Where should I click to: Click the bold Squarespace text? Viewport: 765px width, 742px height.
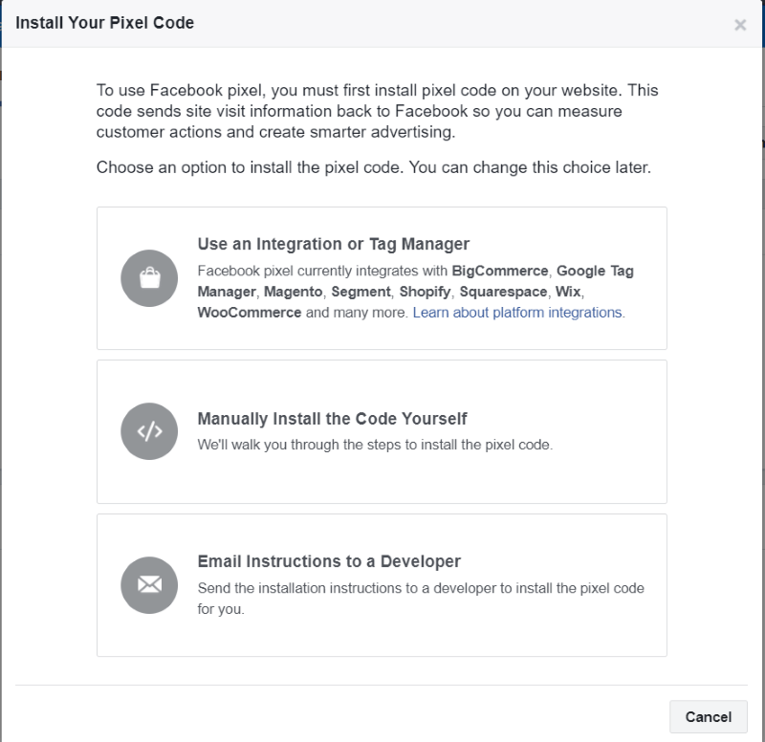click(x=503, y=292)
